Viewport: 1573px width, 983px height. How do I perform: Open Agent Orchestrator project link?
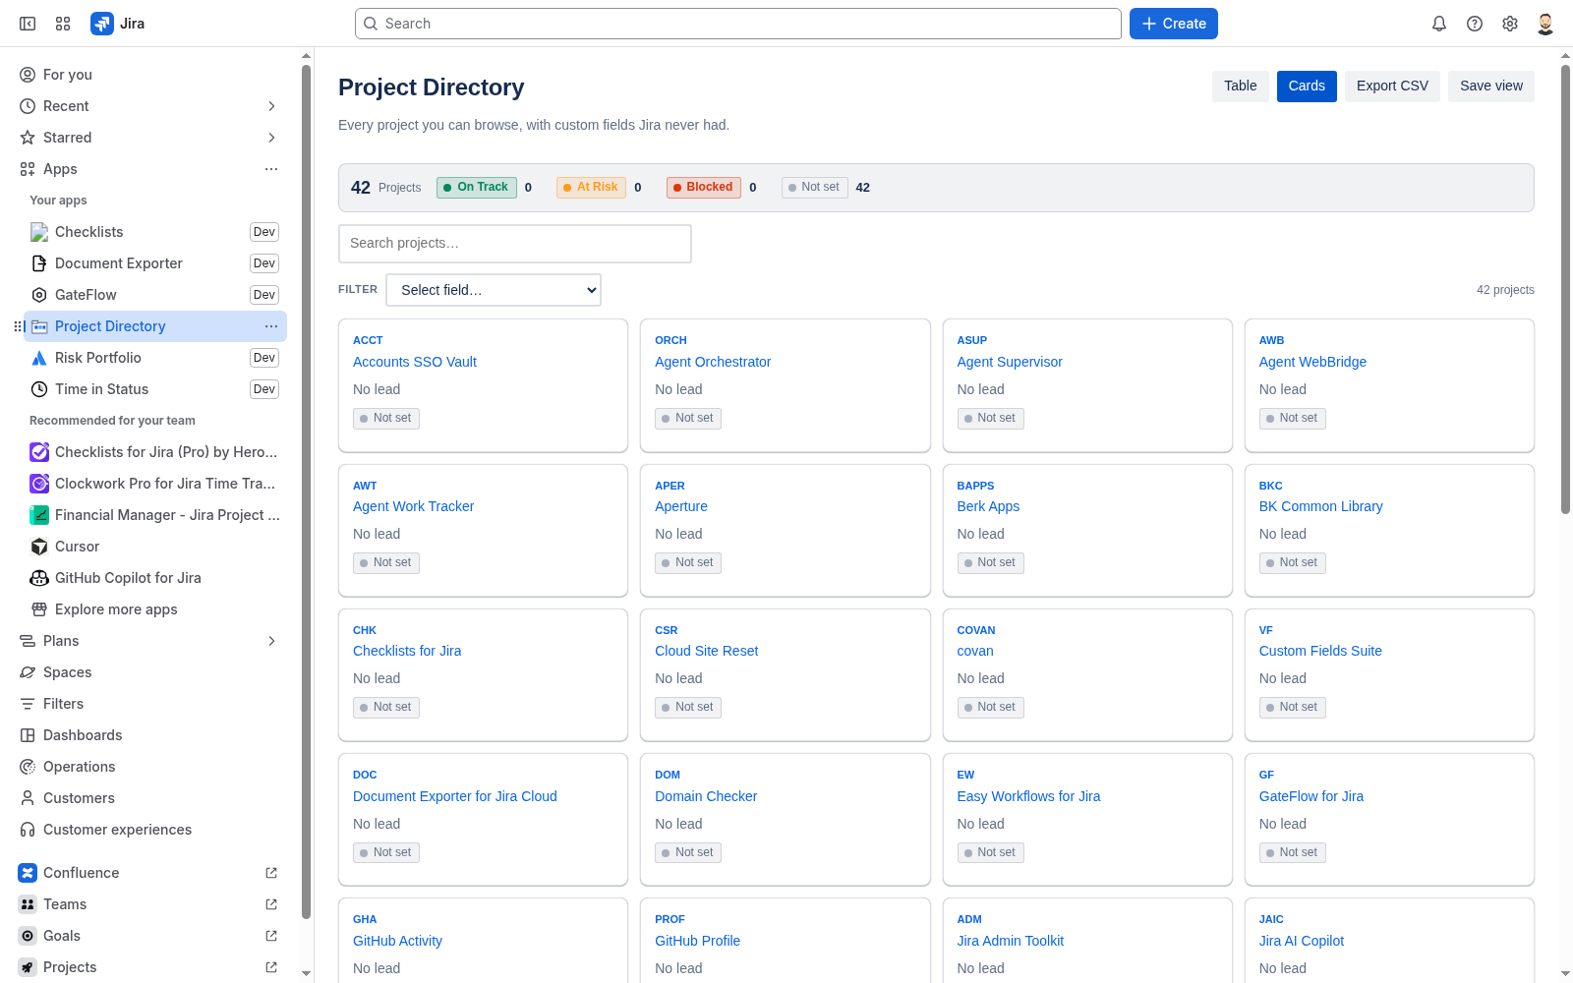[713, 362]
